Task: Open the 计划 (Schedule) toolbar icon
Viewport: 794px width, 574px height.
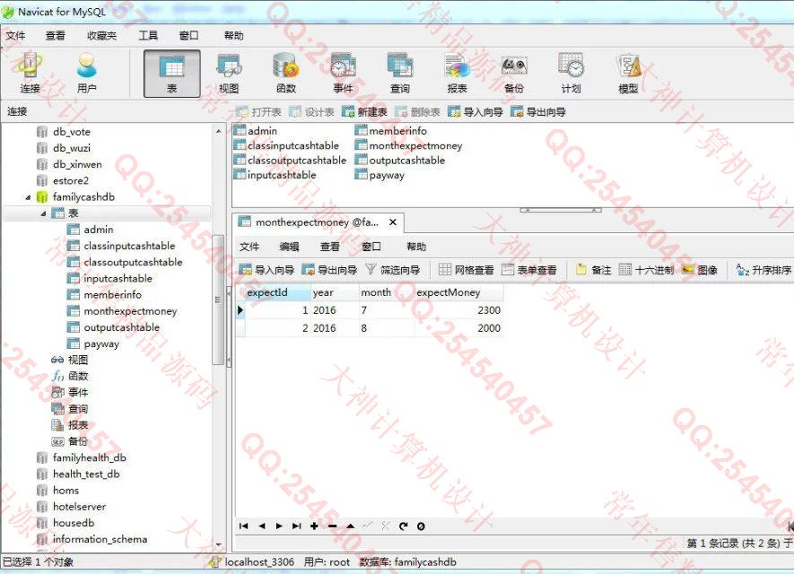Action: [x=572, y=74]
